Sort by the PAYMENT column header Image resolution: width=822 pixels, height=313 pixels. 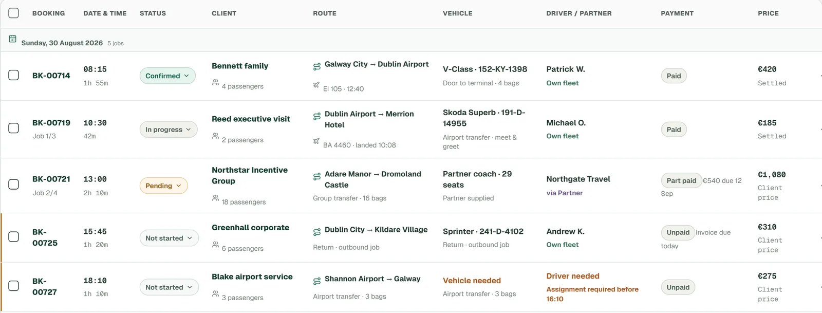click(677, 13)
